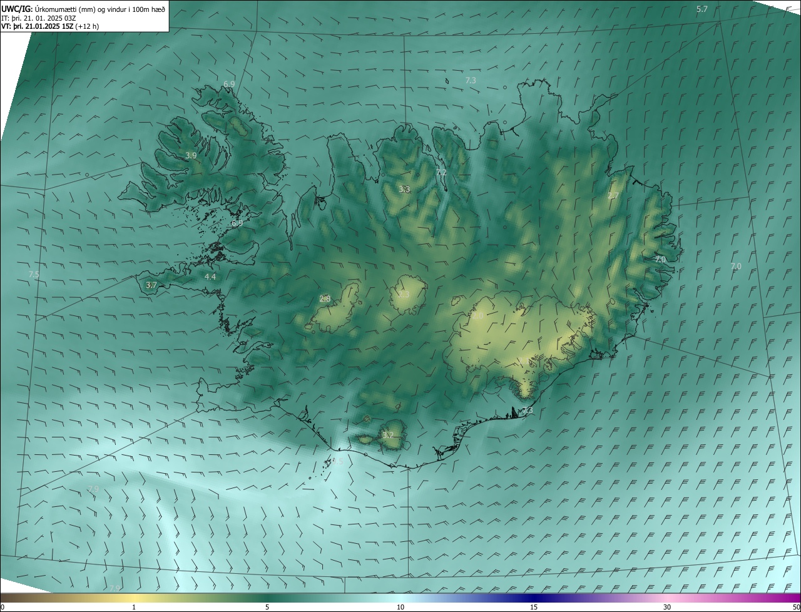Click the 7.0 value offshore east of Iceland
Viewport: 801px width, 612px height.
[x=736, y=267]
